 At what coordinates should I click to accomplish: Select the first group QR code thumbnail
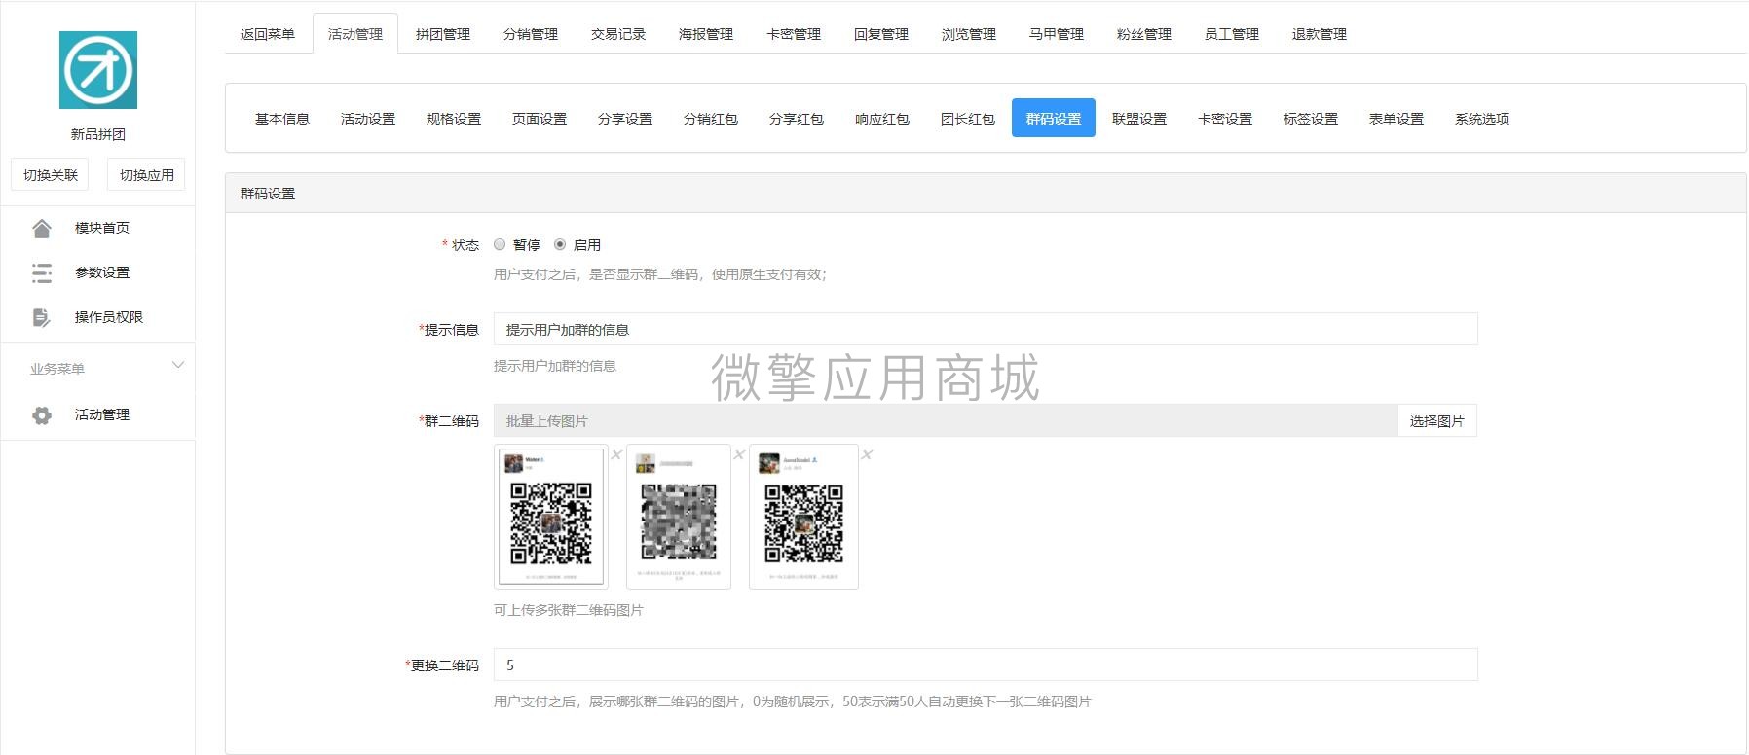click(x=551, y=517)
